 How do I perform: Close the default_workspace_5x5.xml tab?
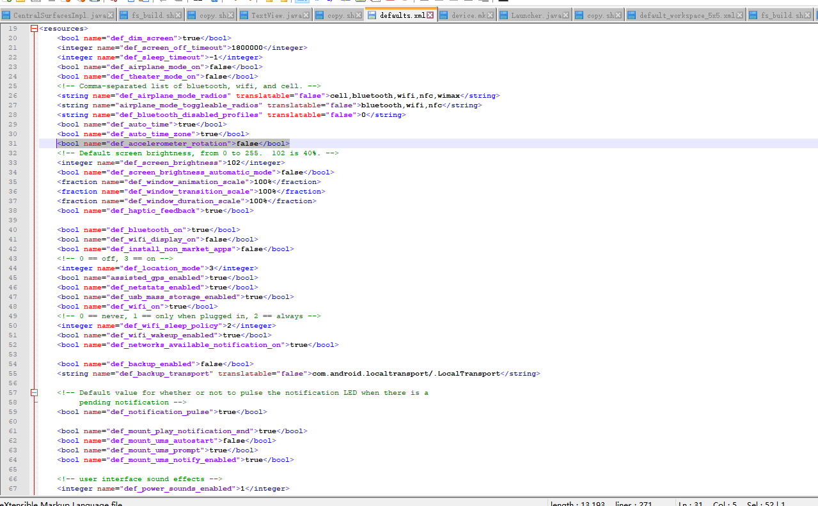[740, 15]
